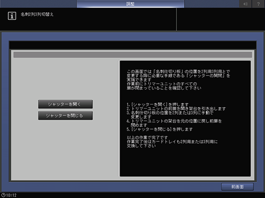Return using the 前画面 button
Image resolution: width=265 pixels, height=198 pixels.
point(237,187)
